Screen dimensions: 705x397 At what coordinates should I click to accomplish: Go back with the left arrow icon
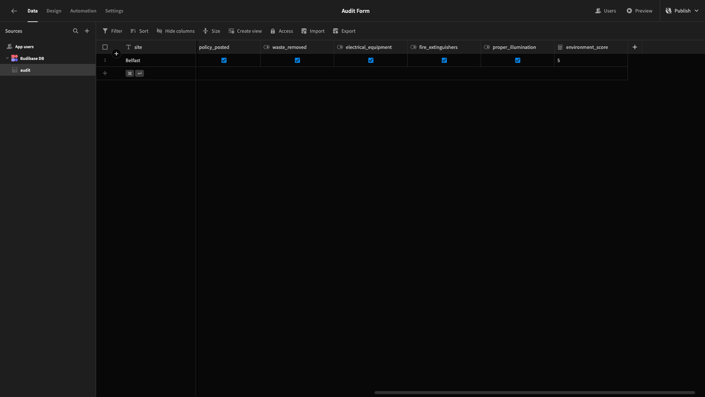(14, 11)
